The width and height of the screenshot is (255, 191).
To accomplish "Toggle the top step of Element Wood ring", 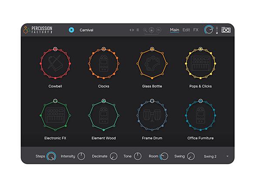I will (x=104, y=101).
